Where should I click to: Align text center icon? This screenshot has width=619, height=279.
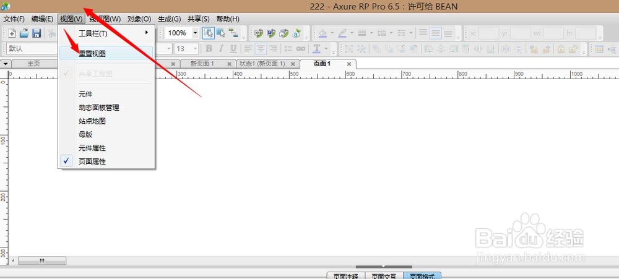[261, 48]
